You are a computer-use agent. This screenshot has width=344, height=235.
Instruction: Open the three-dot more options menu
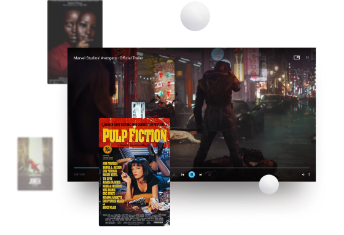[309, 174]
